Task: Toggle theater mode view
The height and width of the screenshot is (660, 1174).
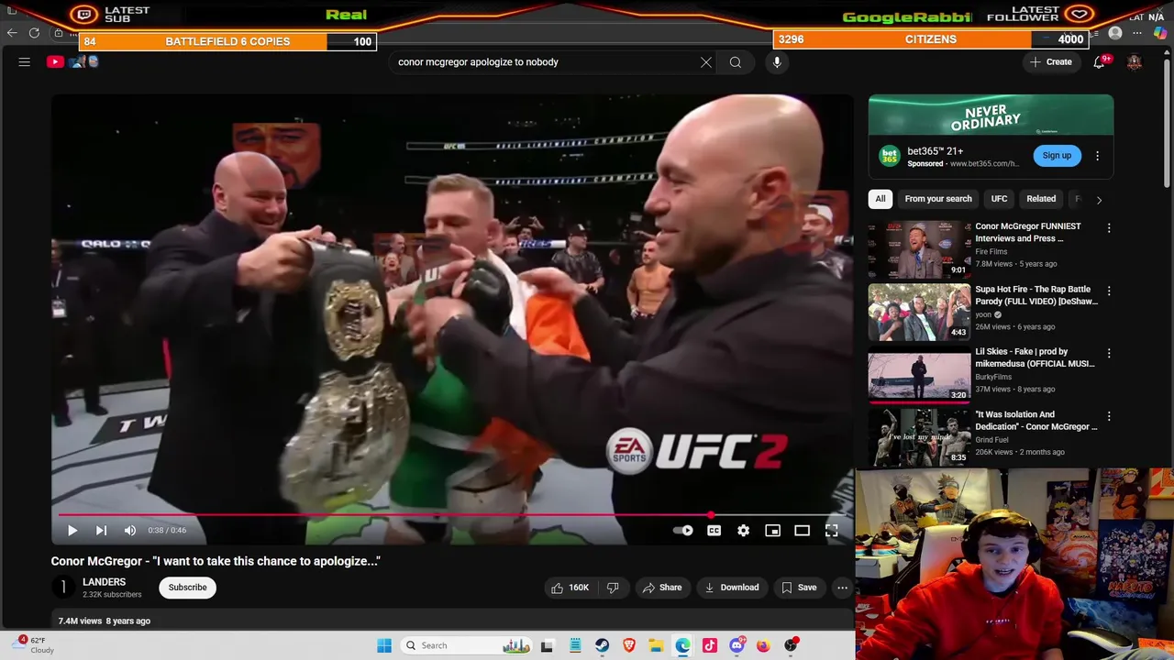Action: pyautogui.click(x=802, y=530)
